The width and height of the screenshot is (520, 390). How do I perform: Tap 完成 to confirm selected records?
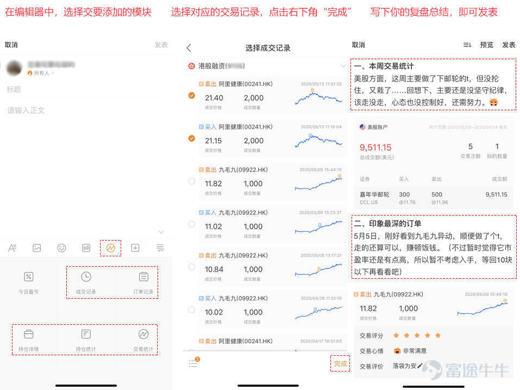coord(340,363)
